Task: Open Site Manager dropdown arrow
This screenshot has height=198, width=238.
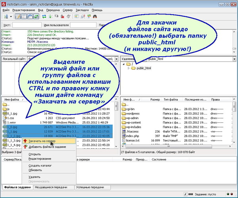Action: pyautogui.click(x=11, y=17)
